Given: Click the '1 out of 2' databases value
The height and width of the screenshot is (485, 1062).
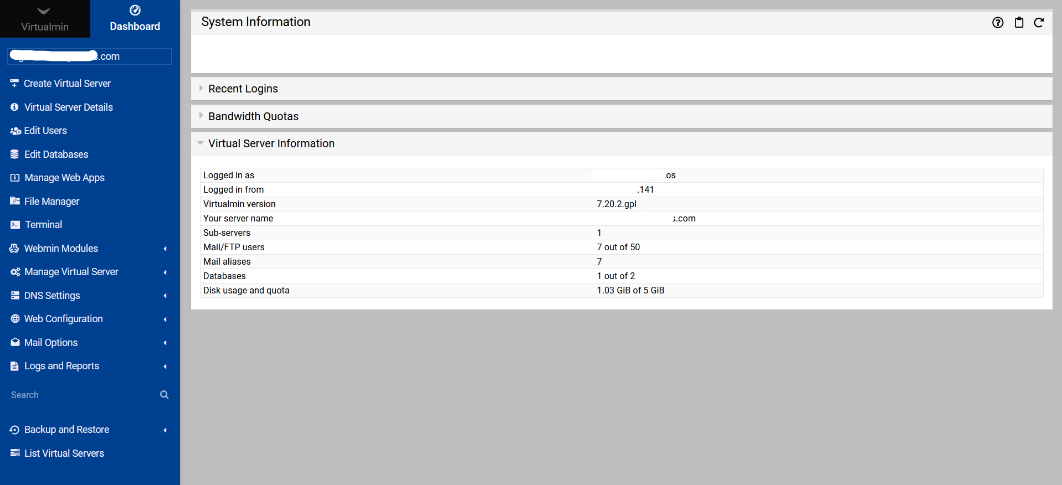Looking at the screenshot, I should coord(616,276).
